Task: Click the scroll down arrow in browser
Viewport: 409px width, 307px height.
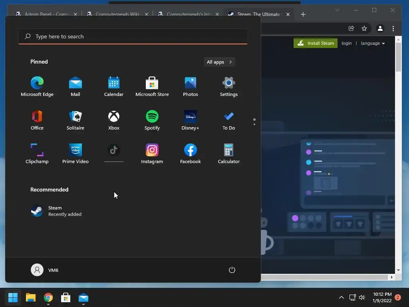Action: (x=398, y=270)
